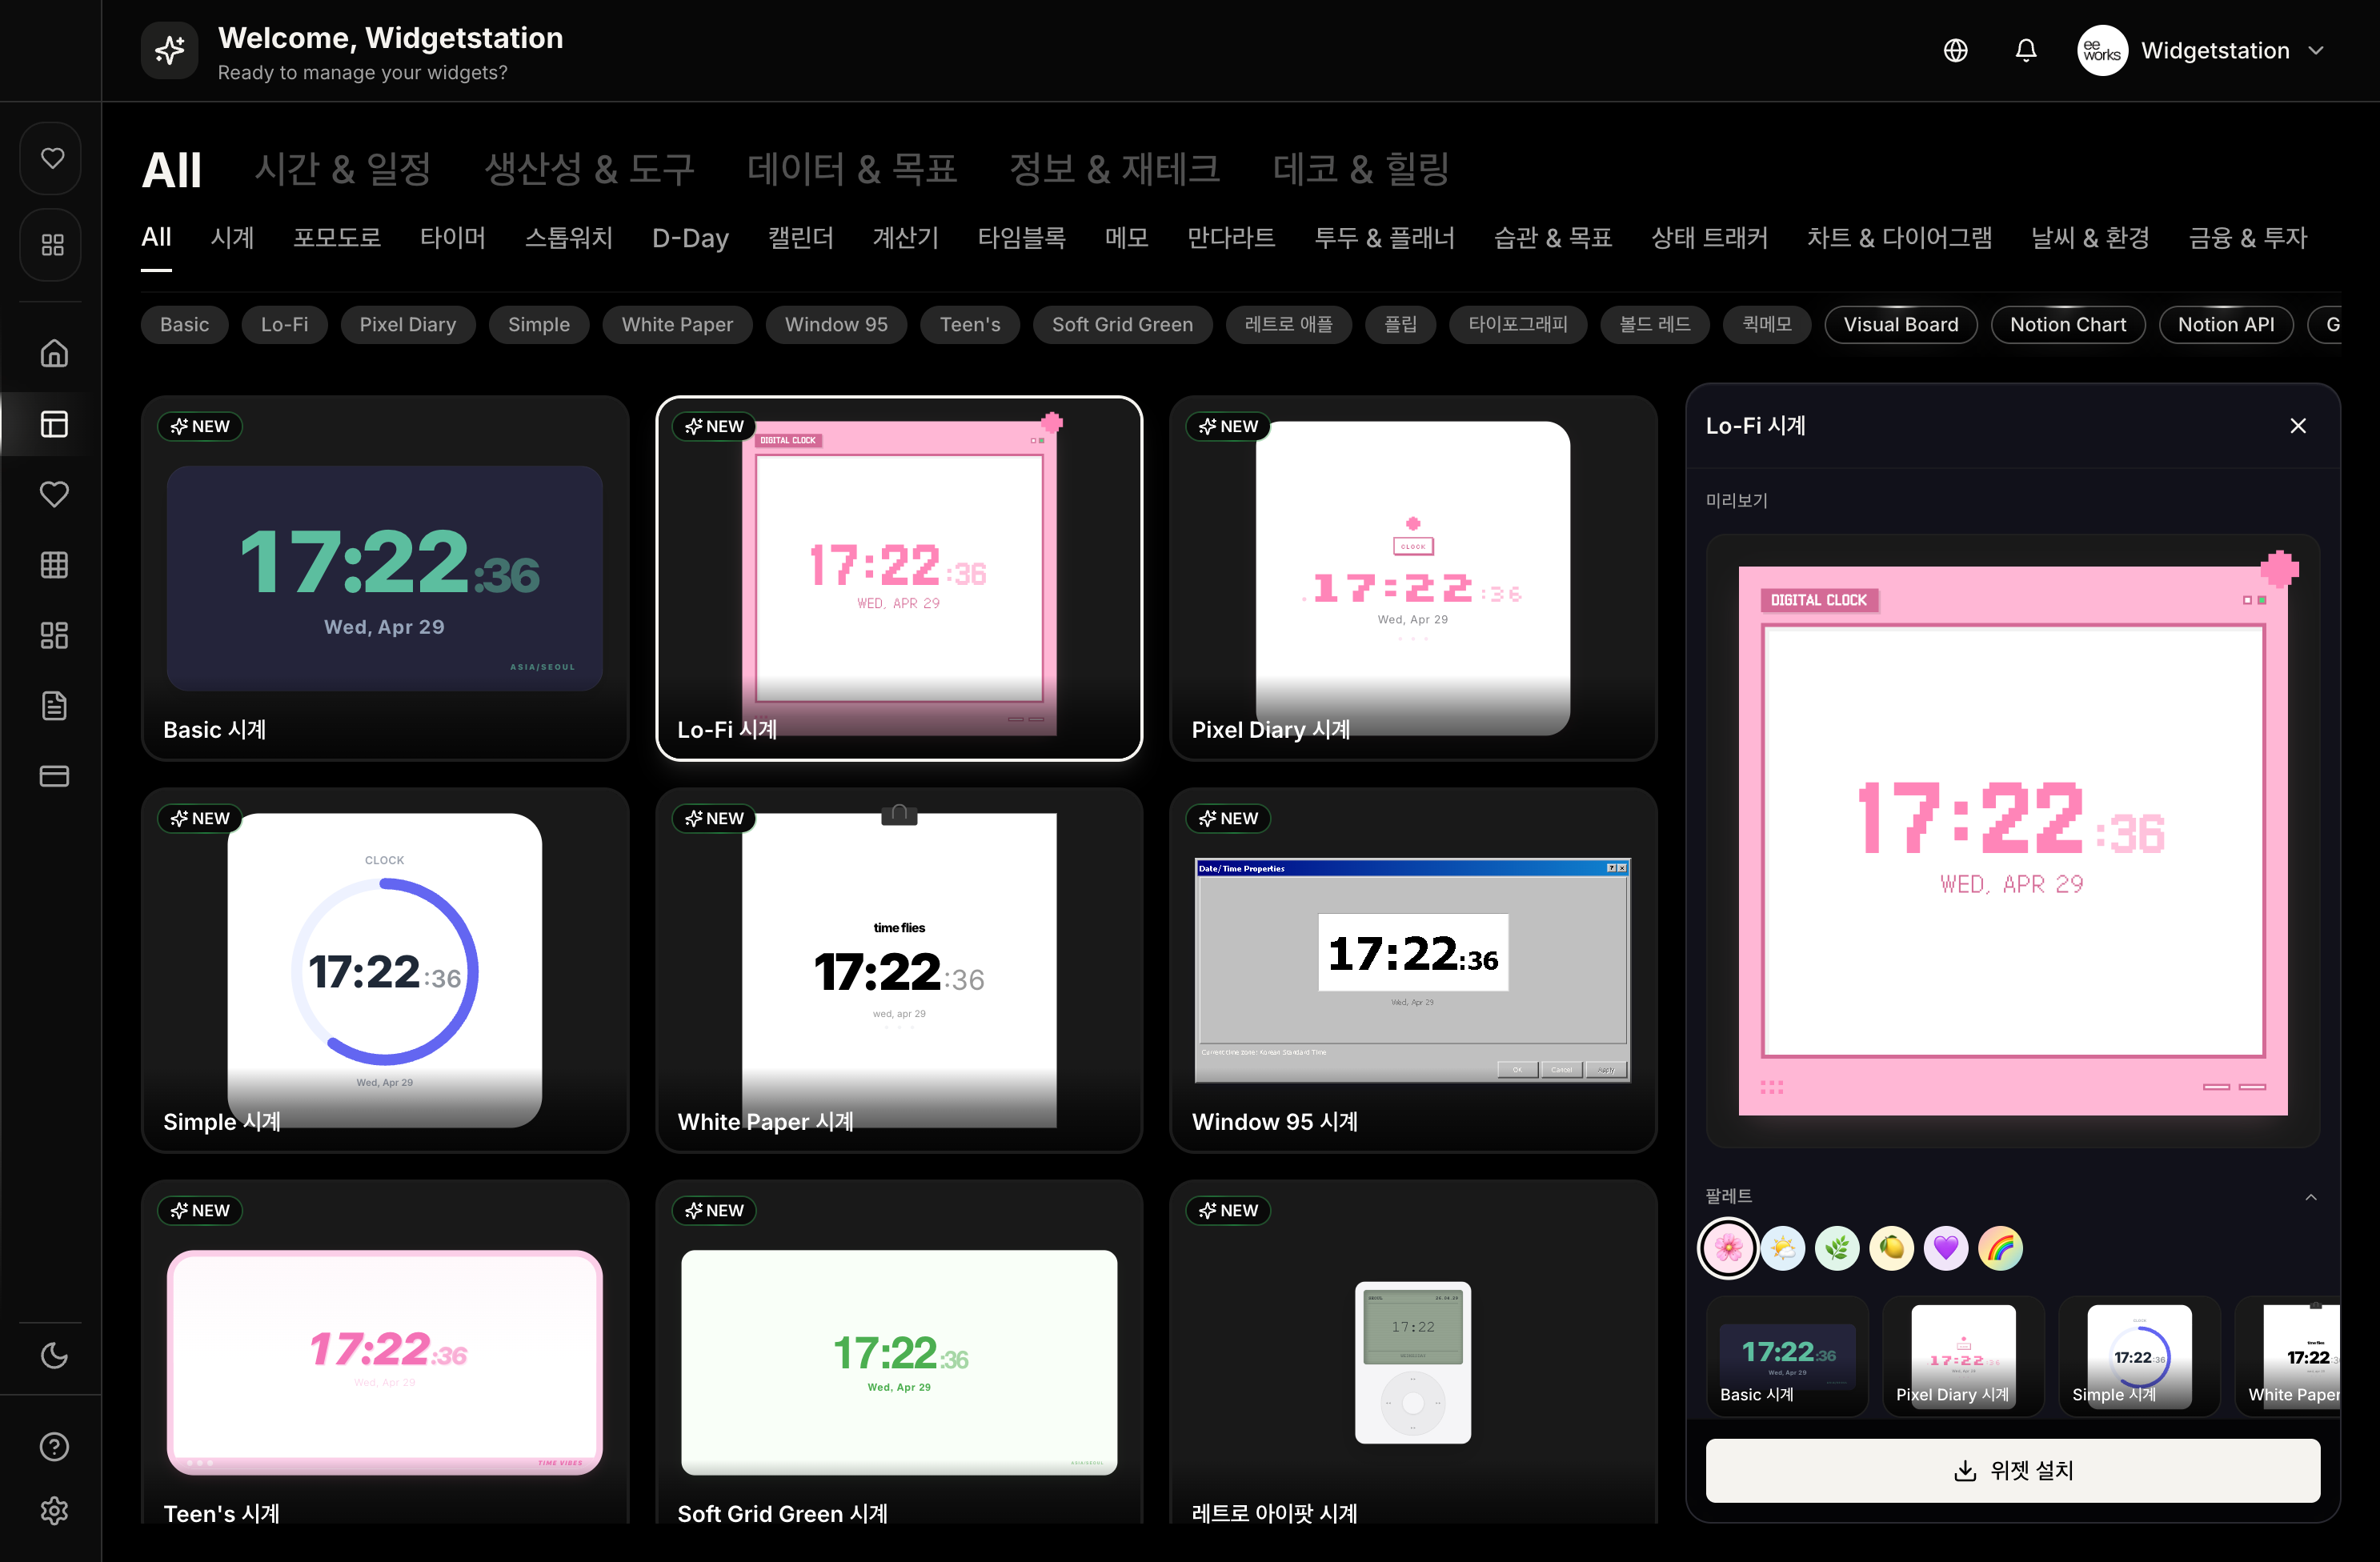Image resolution: width=2380 pixels, height=1562 pixels.
Task: Open the Window 95 시계 widget card
Action: 1413,970
